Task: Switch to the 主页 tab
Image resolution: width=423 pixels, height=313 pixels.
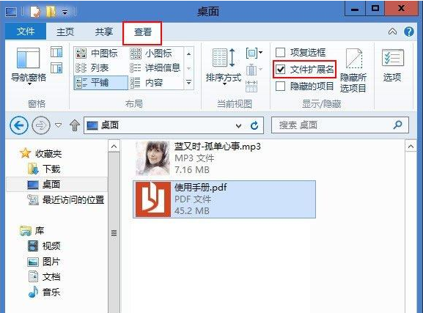Action: pyautogui.click(x=65, y=32)
